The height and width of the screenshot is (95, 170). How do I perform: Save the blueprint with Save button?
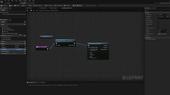pyautogui.click(x=11, y=6)
